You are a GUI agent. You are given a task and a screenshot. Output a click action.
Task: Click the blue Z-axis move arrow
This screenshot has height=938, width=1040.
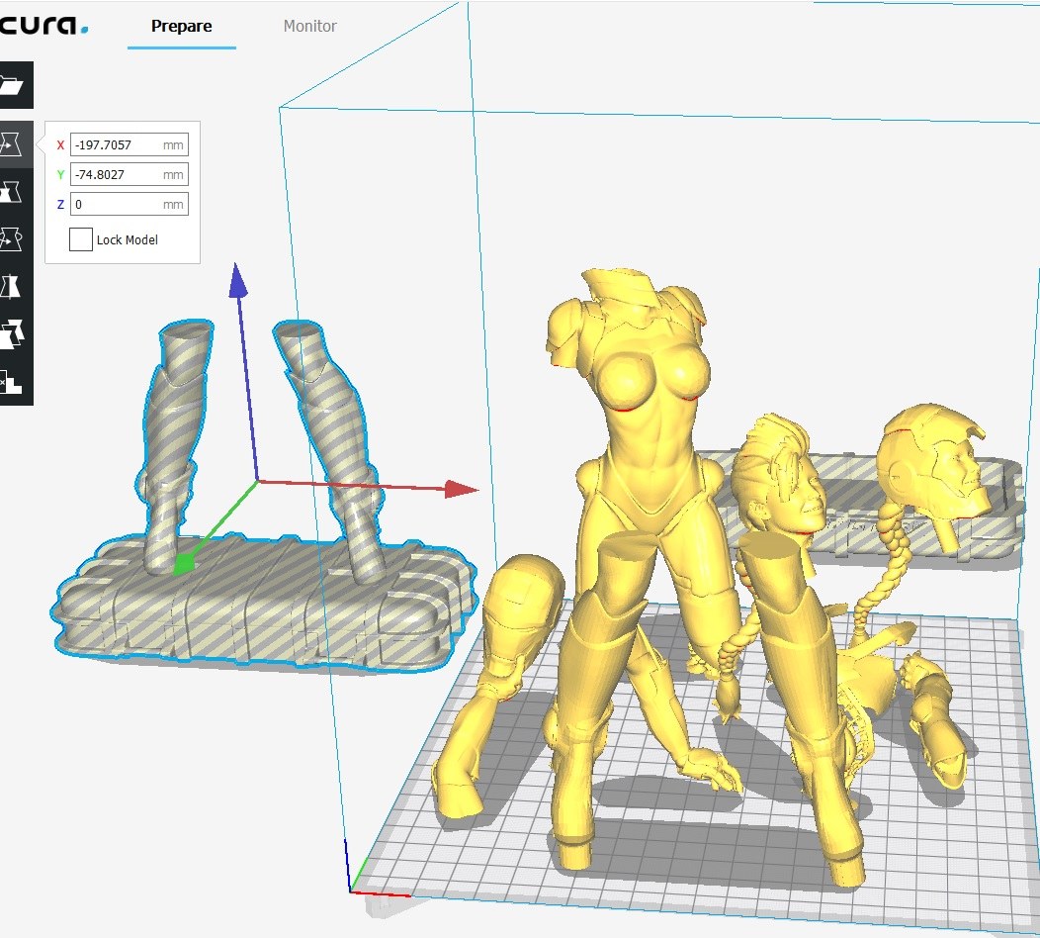coord(238,280)
